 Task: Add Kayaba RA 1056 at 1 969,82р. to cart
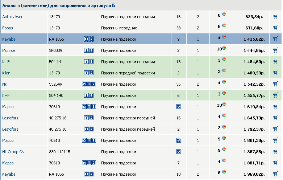tap(275, 174)
